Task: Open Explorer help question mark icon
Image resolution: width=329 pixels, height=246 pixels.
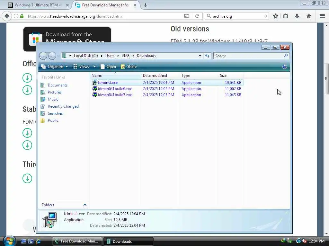Action: [285, 67]
